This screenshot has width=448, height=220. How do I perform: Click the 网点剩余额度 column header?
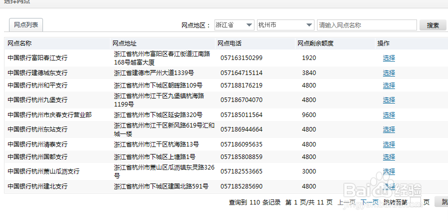[x=315, y=43]
